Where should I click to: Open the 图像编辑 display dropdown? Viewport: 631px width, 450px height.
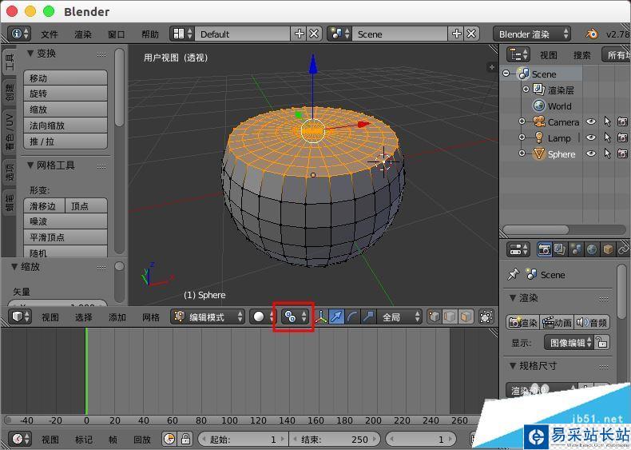[x=569, y=342]
